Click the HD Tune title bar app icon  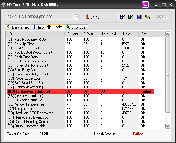click(3, 5)
